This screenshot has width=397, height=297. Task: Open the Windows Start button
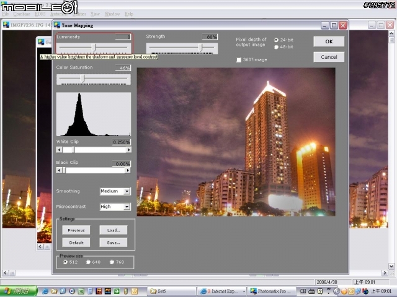coord(19,291)
